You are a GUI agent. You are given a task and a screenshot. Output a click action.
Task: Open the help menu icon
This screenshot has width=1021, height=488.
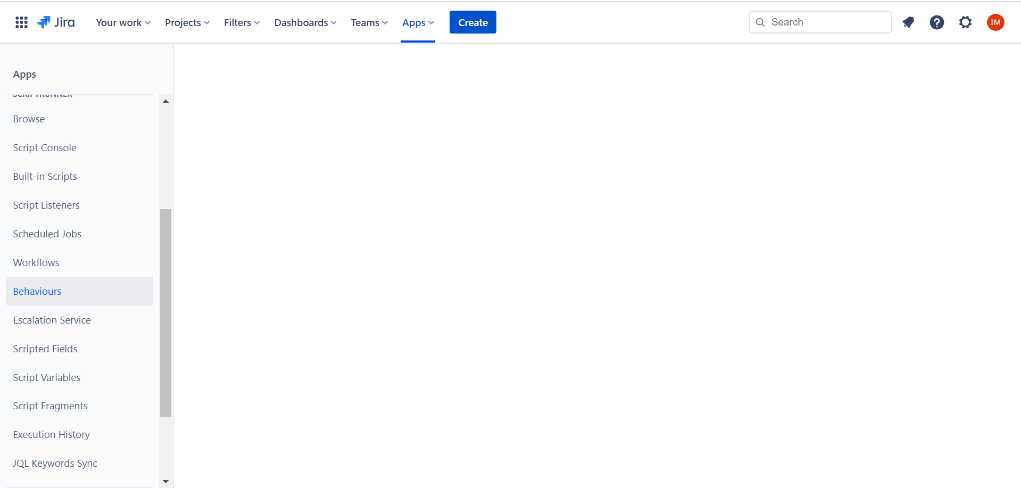click(936, 22)
